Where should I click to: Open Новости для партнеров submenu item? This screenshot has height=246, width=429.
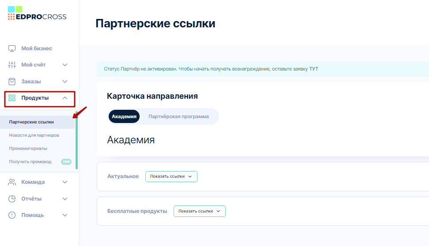coord(34,135)
